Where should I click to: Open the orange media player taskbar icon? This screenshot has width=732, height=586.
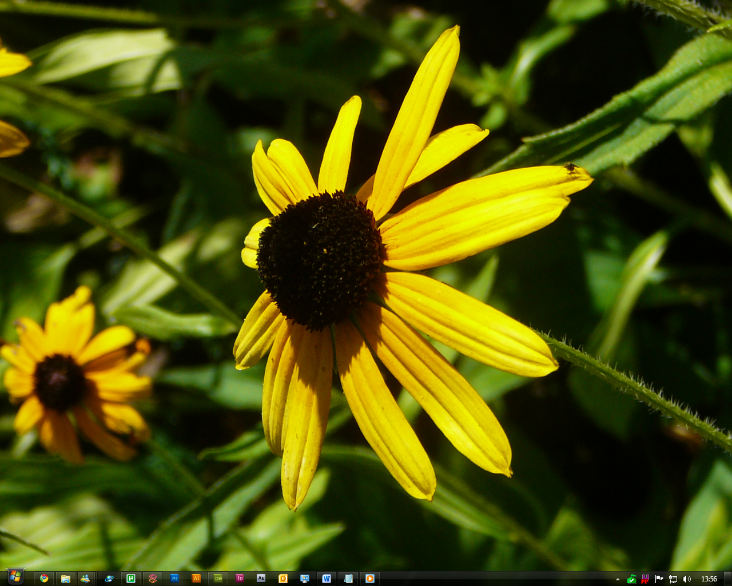click(x=370, y=579)
